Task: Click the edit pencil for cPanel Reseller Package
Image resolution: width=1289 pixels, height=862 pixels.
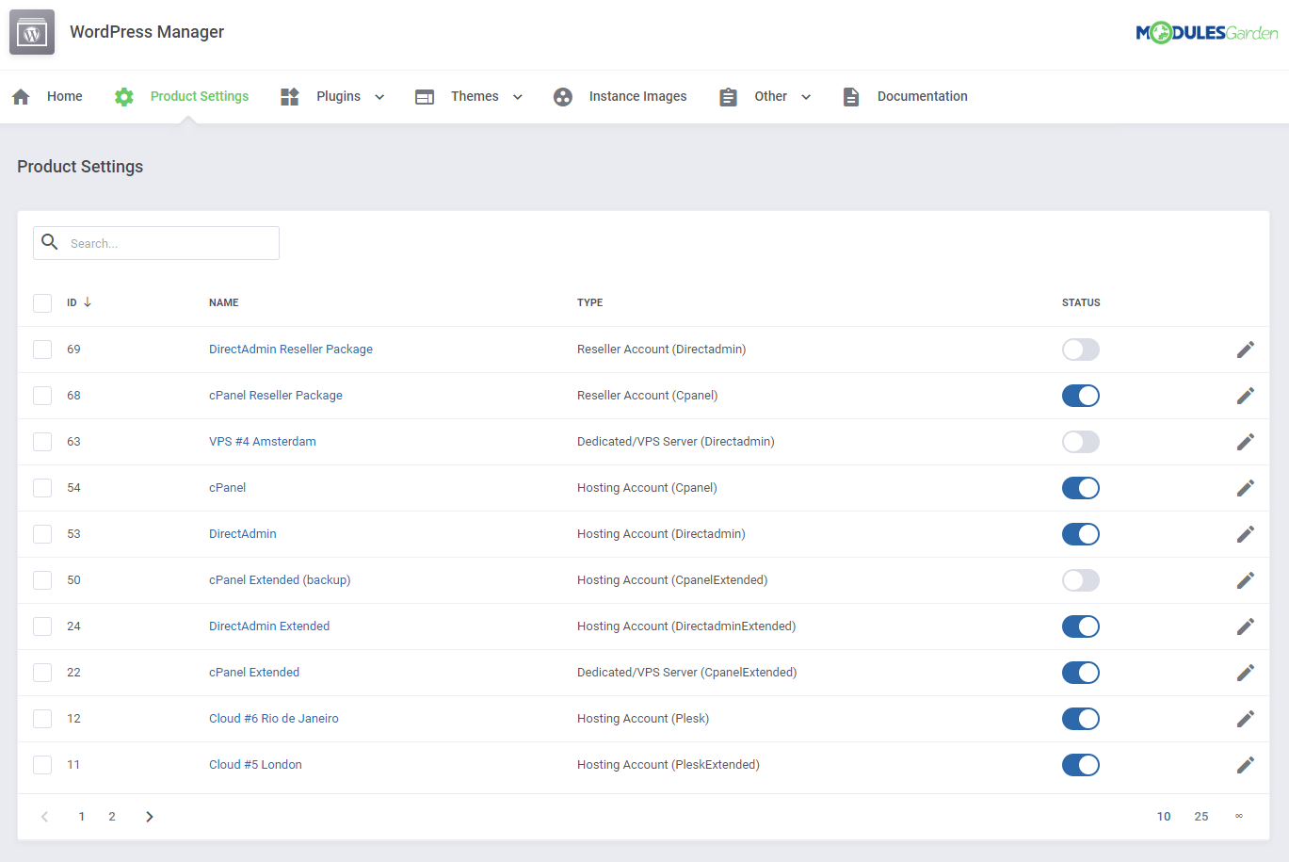Action: (x=1245, y=395)
